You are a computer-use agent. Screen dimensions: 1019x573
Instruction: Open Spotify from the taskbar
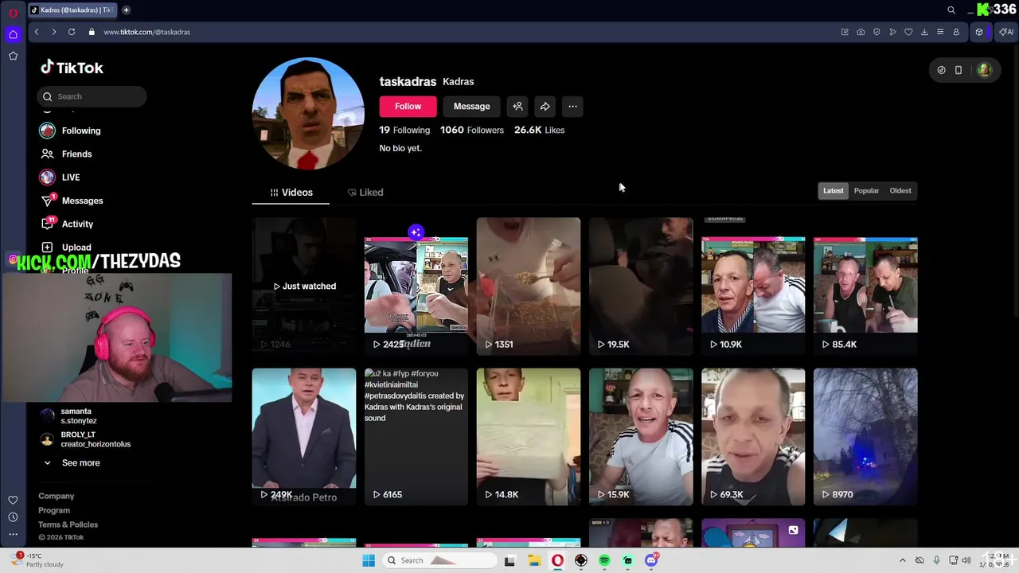tap(604, 560)
